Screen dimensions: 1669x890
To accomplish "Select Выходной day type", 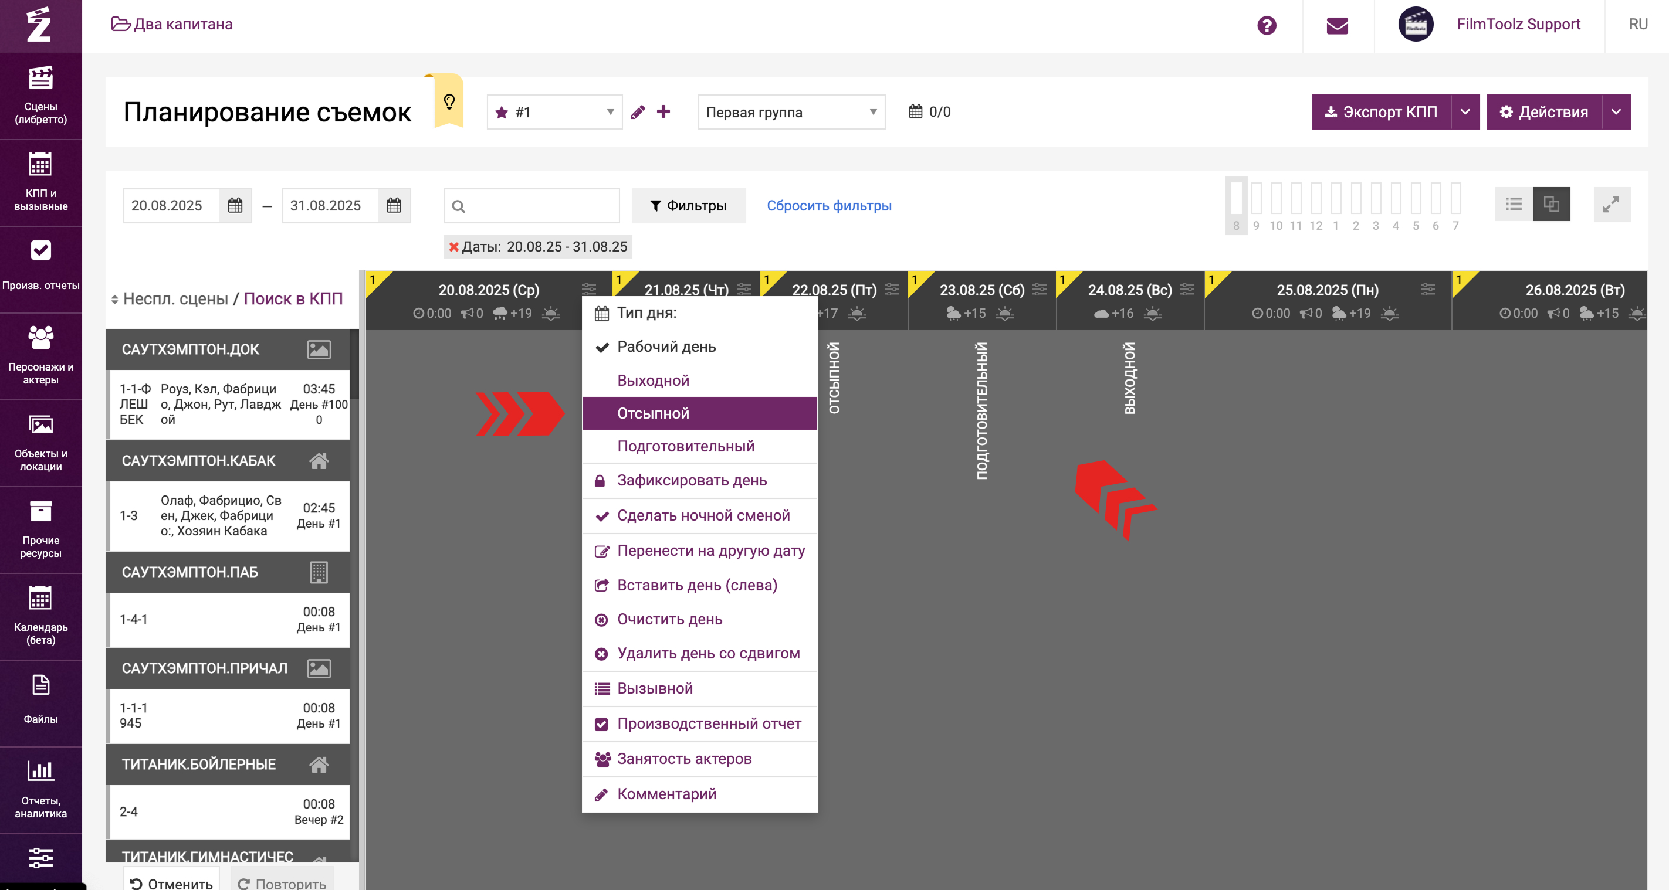I will pyautogui.click(x=700, y=381).
